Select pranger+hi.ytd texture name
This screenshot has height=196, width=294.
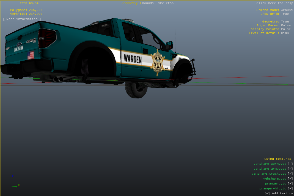point(273,188)
